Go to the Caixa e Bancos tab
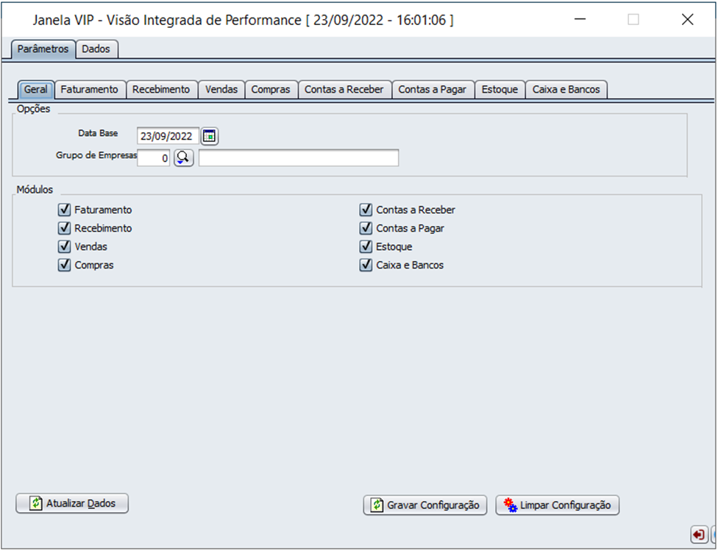The image size is (718, 551). 566,89
